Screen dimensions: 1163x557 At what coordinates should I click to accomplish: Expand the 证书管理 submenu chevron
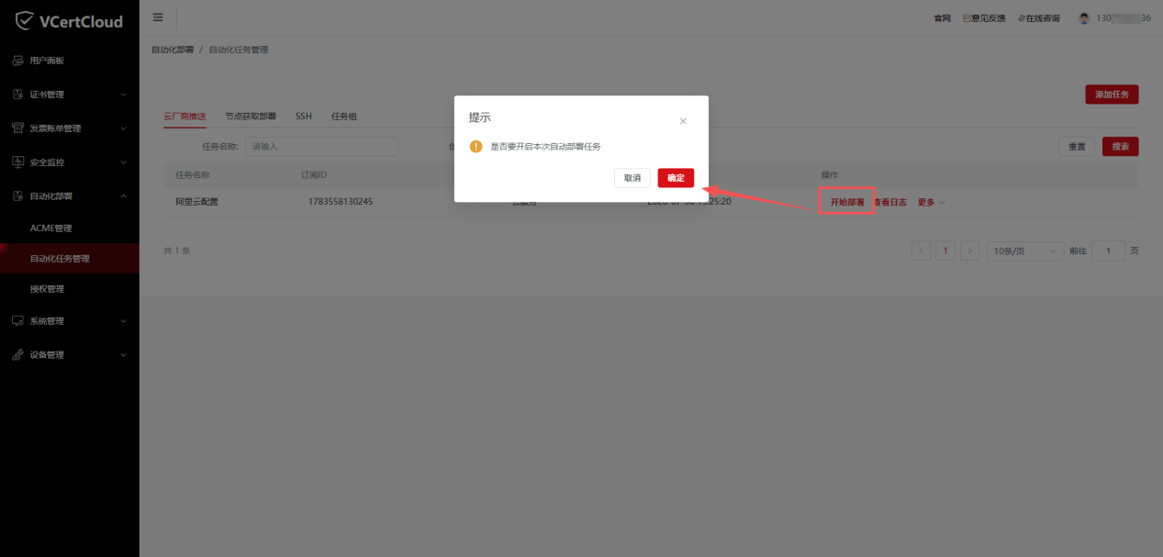pos(124,95)
